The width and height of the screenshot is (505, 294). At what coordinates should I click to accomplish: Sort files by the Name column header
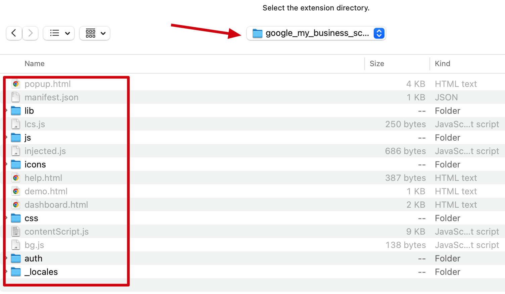tap(35, 63)
